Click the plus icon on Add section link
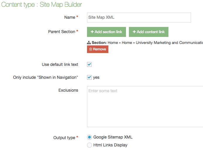The width and height of the screenshot is (203, 152). [x=92, y=32]
